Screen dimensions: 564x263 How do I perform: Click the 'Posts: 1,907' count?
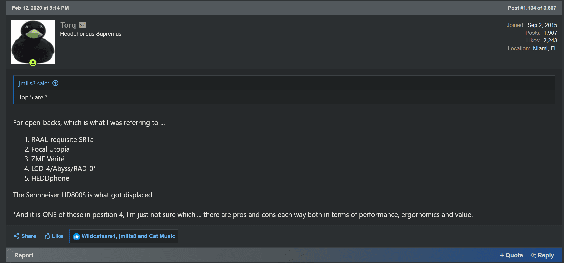click(x=541, y=33)
